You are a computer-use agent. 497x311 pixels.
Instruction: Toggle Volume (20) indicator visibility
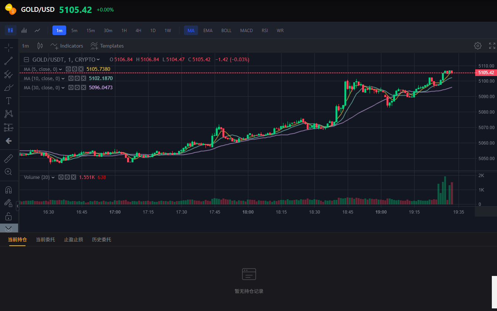[61, 177]
